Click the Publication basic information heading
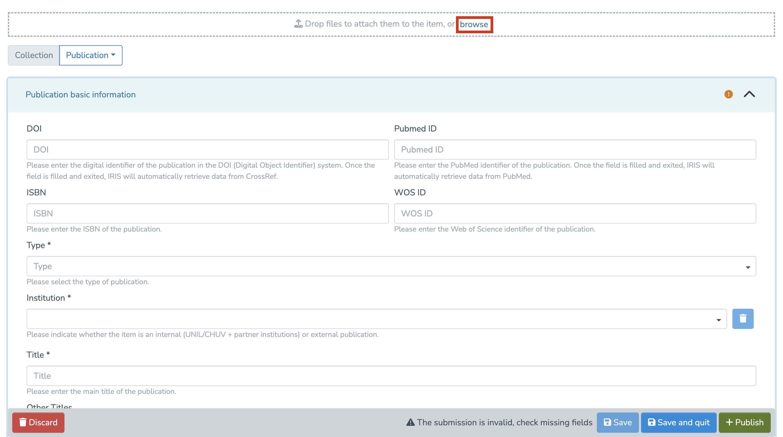This screenshot has width=783, height=437. click(x=80, y=94)
